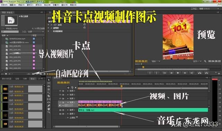The image size is (222, 131).
Task: Expand Motion effect in Effect Controls
Action: [x=49, y=25]
